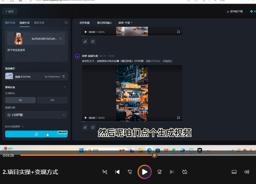Image resolution: width=256 pixels, height=184 pixels.
Task: Switch to the 图片生成 tab
Action: [10, 23]
